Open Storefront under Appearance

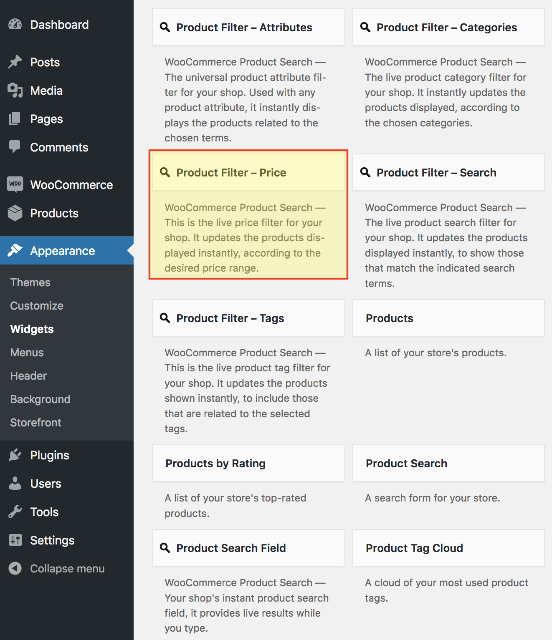pos(35,423)
